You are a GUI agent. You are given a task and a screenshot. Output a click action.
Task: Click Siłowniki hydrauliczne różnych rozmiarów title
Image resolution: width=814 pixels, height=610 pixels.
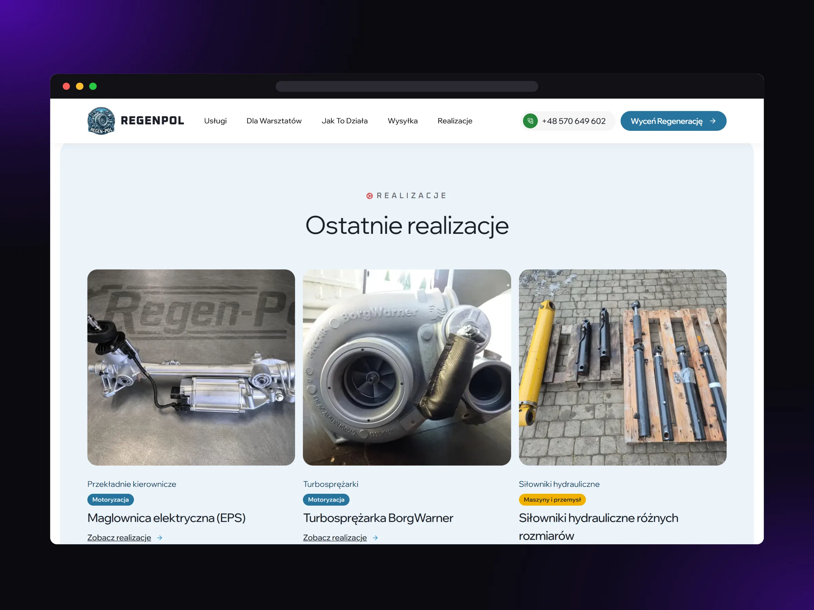598,527
